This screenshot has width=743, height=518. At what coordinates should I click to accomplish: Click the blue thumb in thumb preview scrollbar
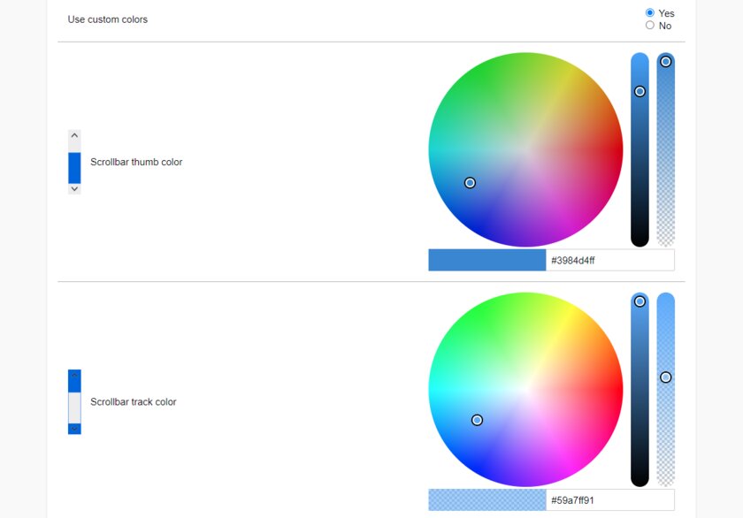(x=74, y=168)
